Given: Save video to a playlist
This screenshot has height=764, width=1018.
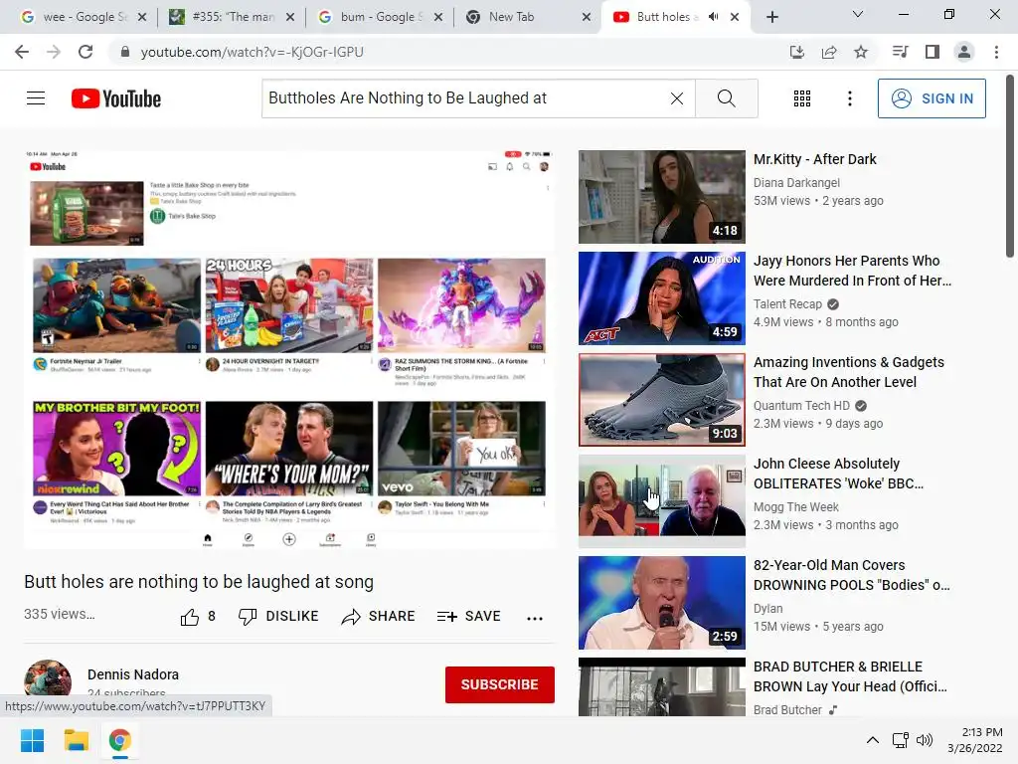Looking at the screenshot, I should (x=469, y=617).
